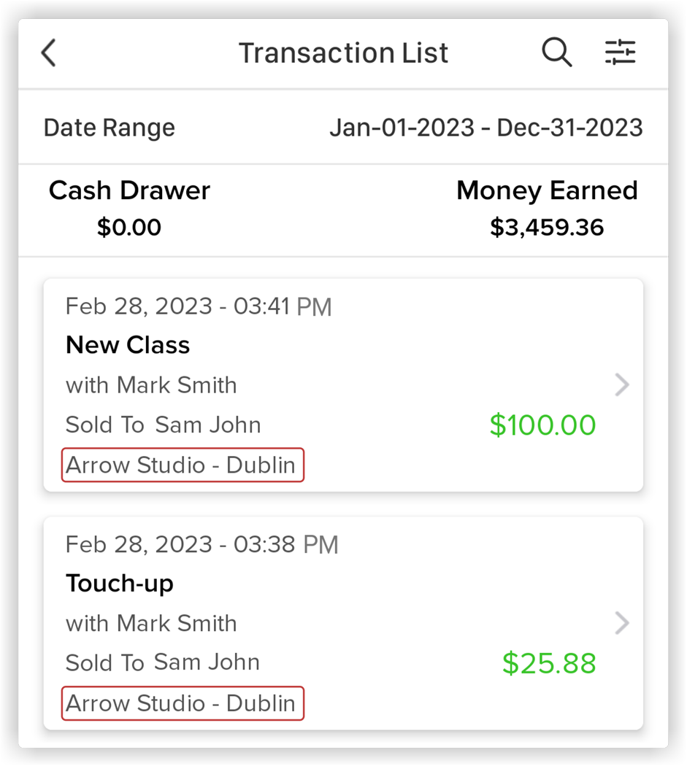Tap the Transaction List header title
Screen dimensions: 687x766
(x=343, y=53)
